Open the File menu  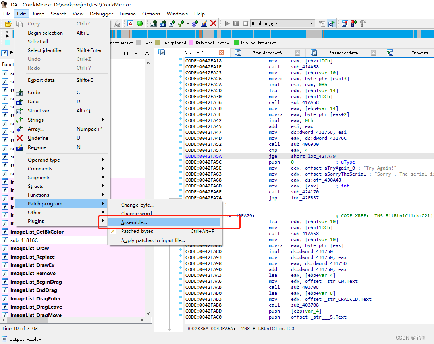pos(7,14)
